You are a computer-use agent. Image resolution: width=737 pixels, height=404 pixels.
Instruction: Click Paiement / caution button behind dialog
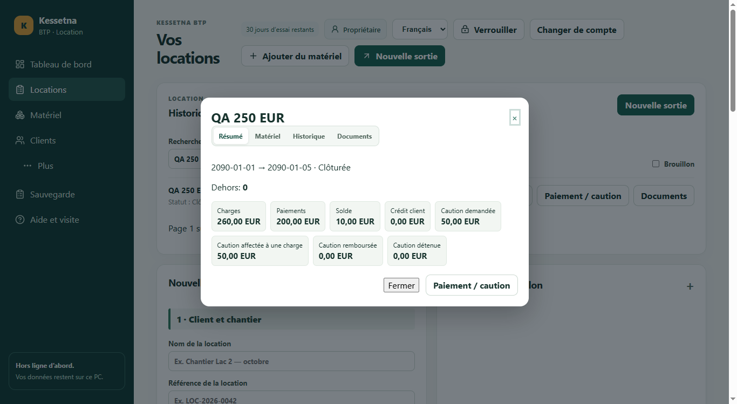click(x=583, y=196)
